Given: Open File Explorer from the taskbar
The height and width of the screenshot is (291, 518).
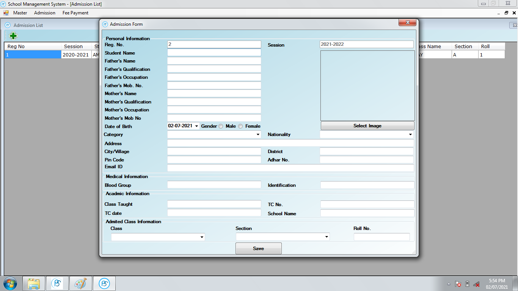Looking at the screenshot, I should [x=34, y=283].
